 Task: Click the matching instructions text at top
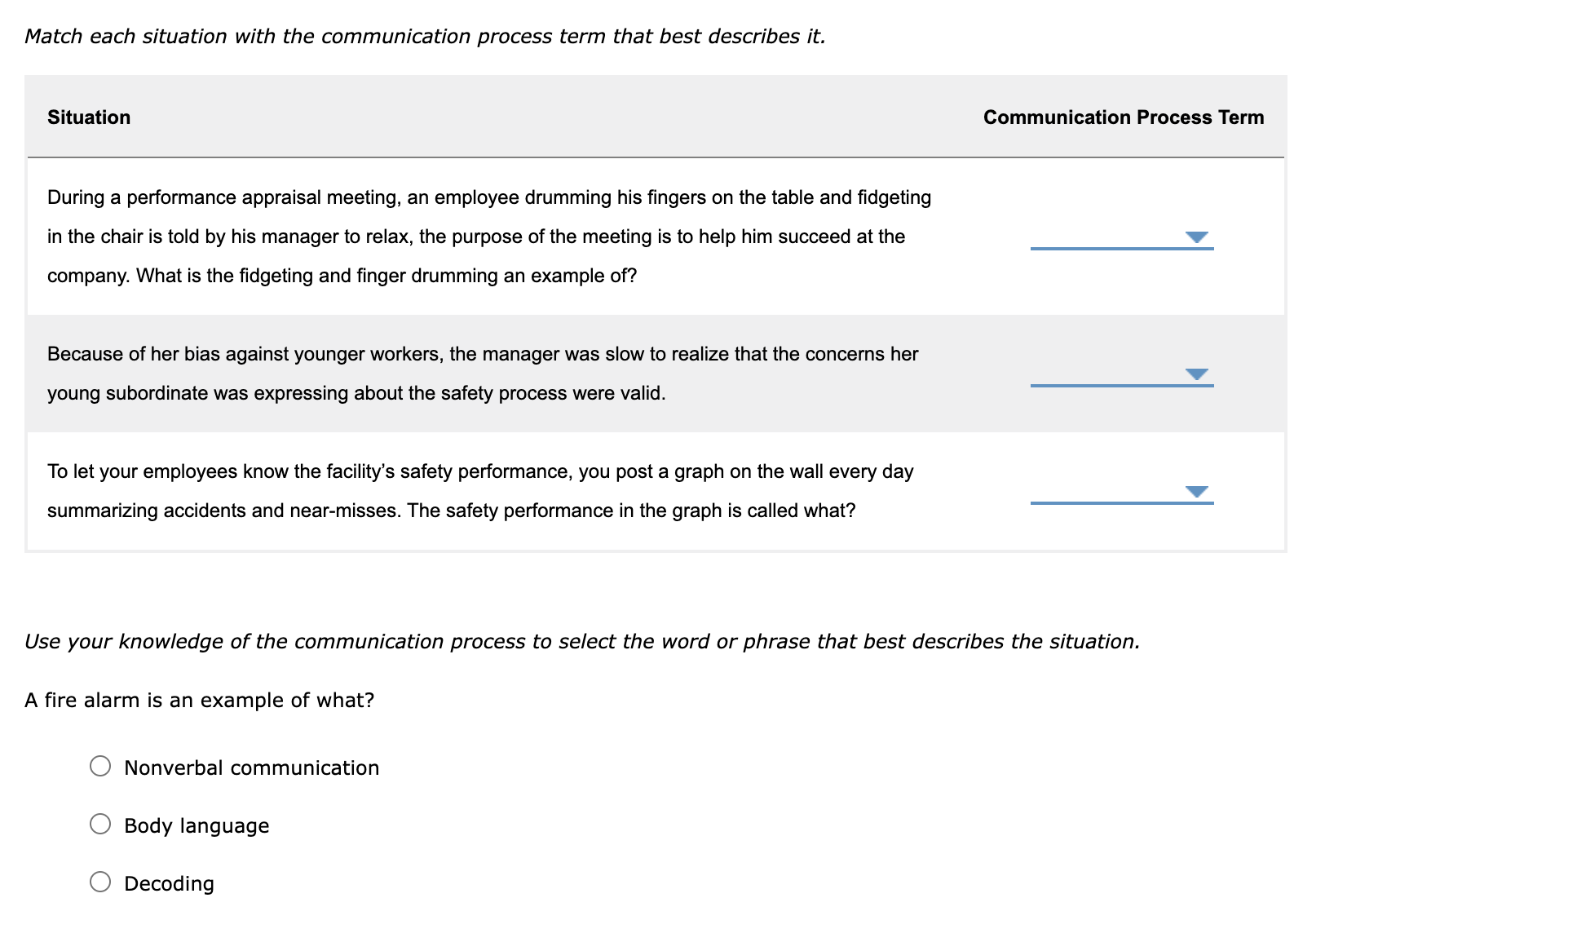click(x=425, y=36)
